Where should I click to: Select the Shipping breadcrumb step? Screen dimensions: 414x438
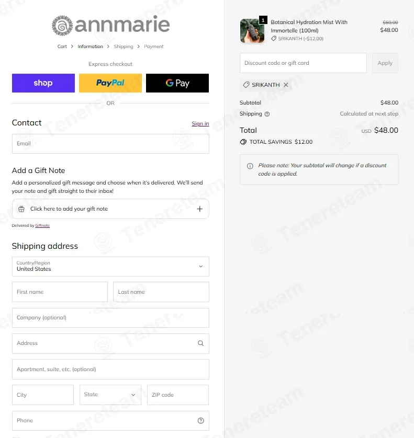[124, 47]
